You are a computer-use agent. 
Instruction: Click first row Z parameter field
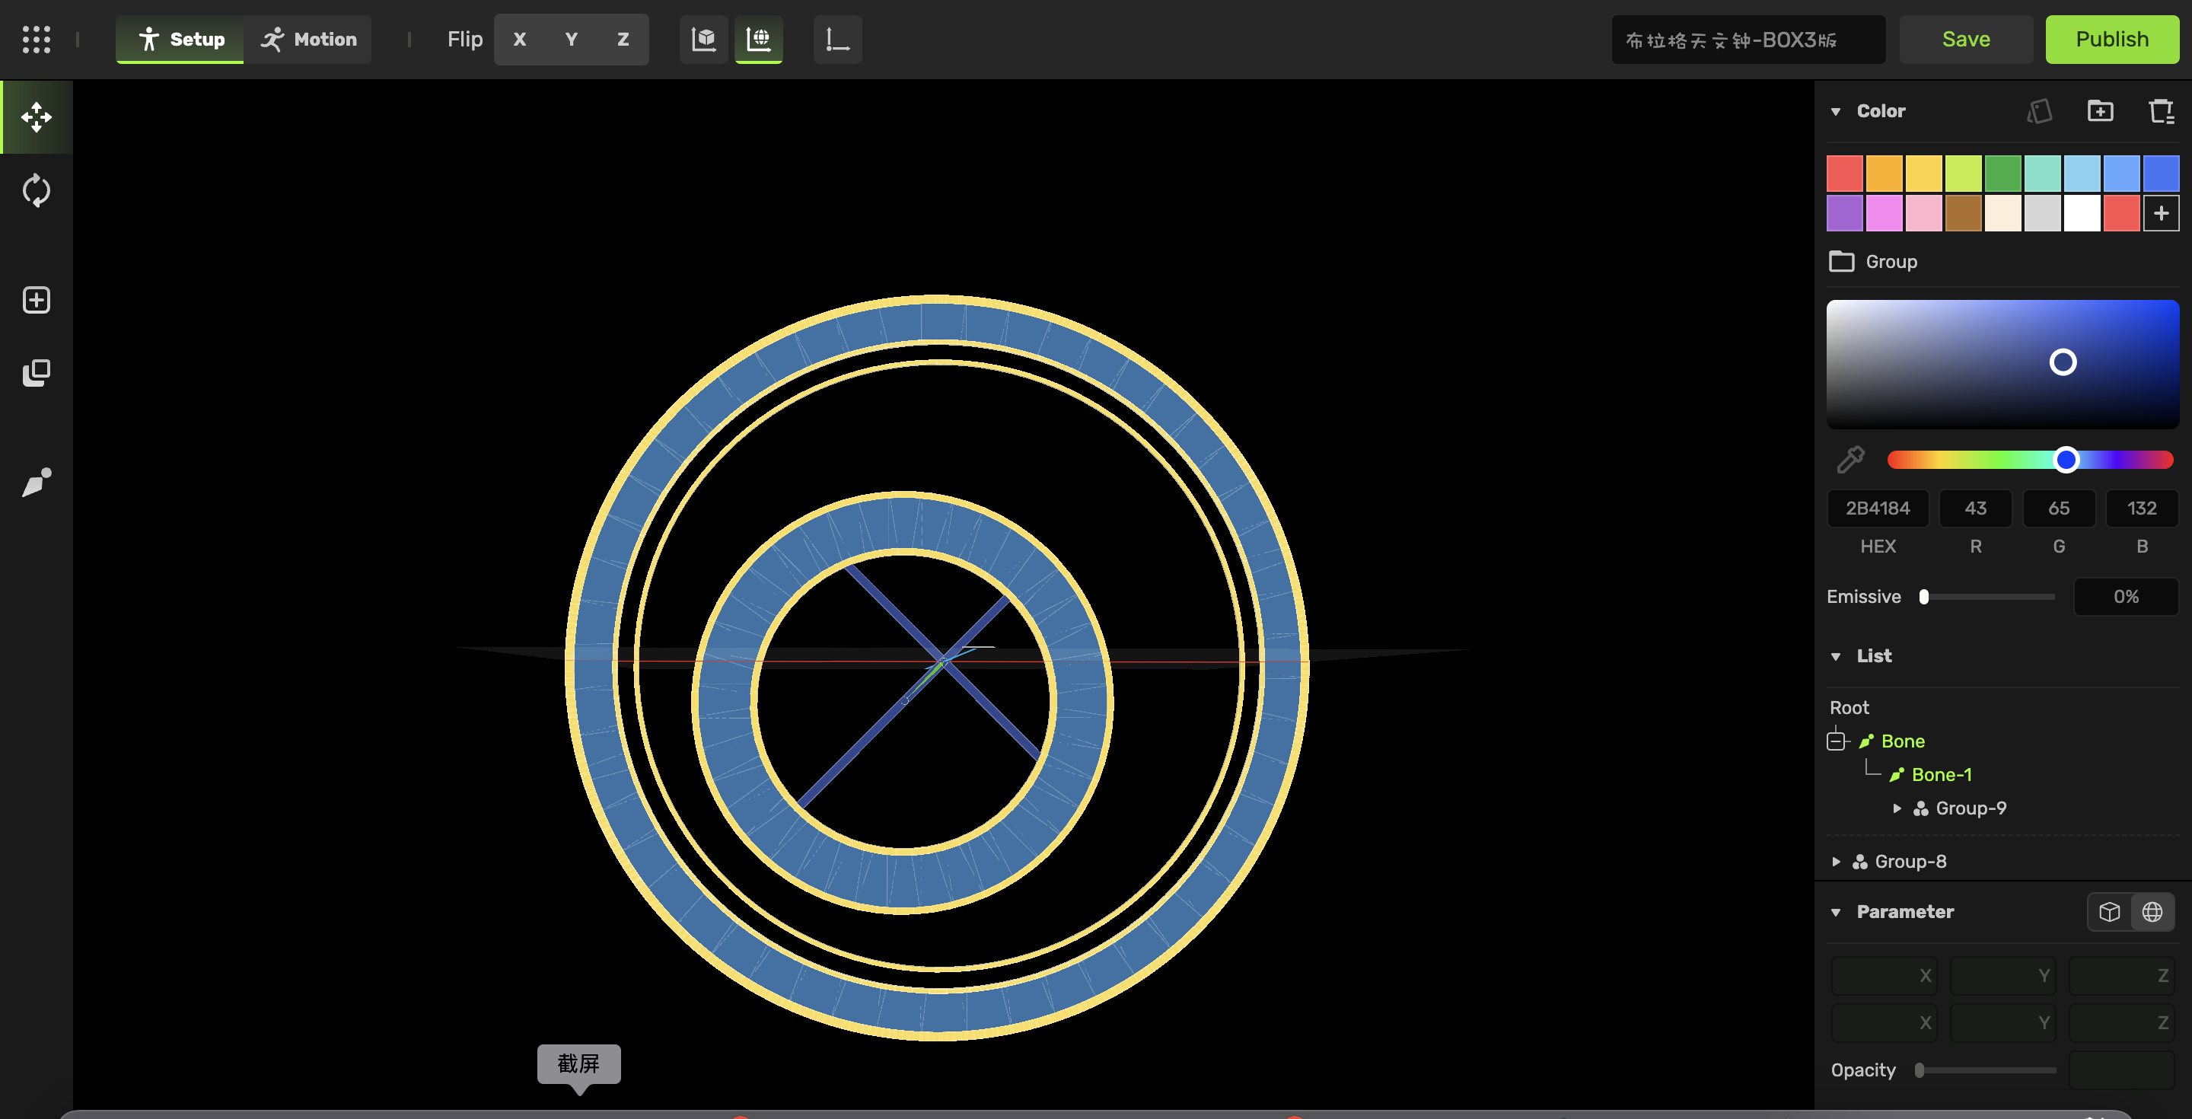2121,975
